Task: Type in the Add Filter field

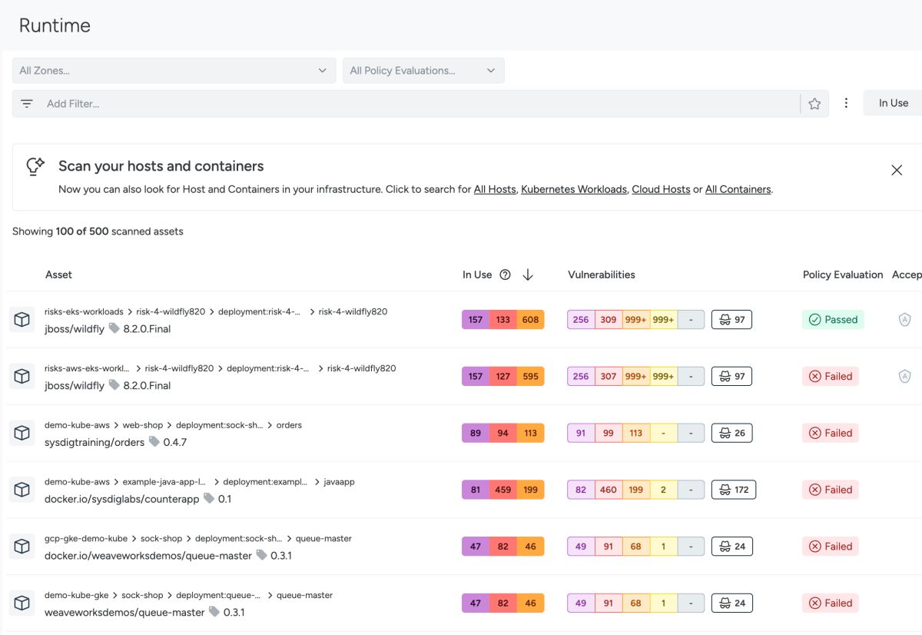Action: pyautogui.click(x=415, y=104)
